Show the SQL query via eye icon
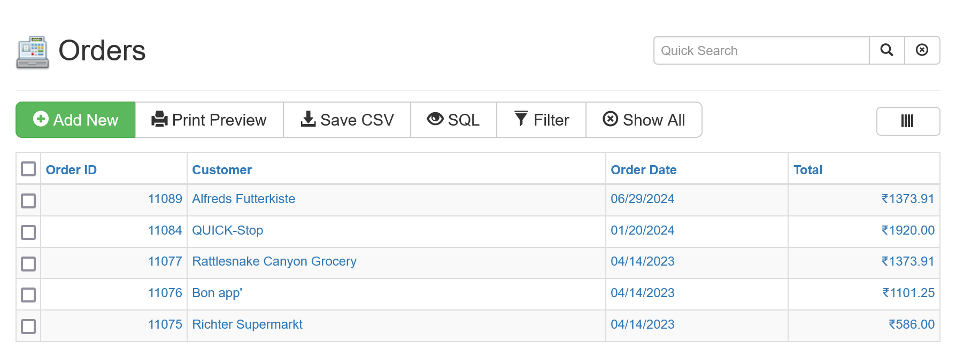 pos(453,120)
